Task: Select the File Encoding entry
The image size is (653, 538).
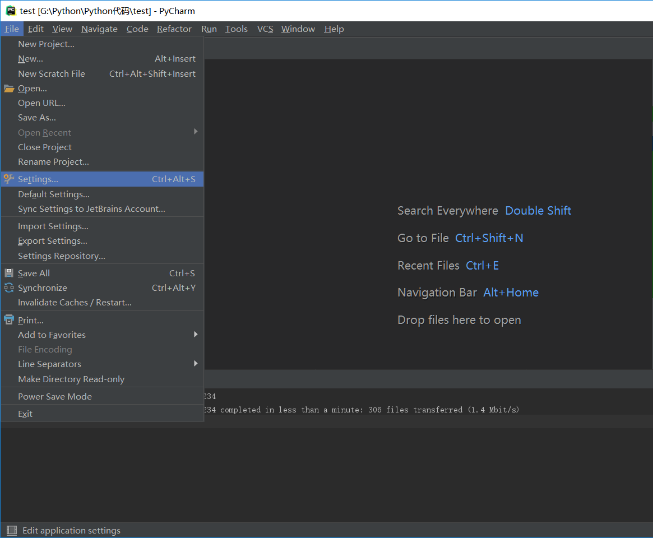Action: click(x=103, y=349)
